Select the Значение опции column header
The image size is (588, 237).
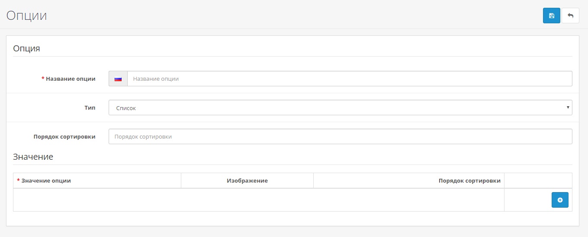[x=46, y=180]
